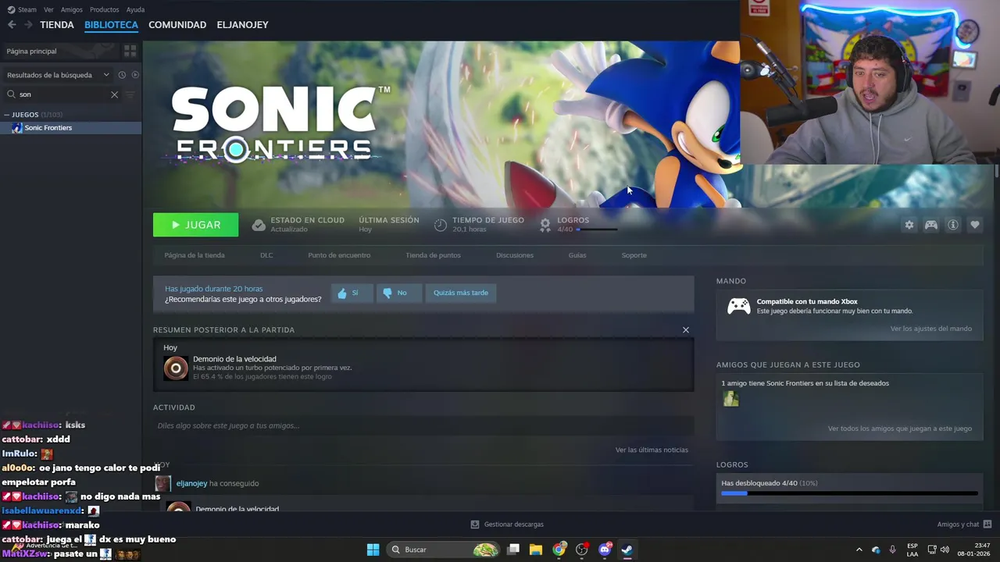Recommend the game with Sí button
1000x562 pixels.
352,293
